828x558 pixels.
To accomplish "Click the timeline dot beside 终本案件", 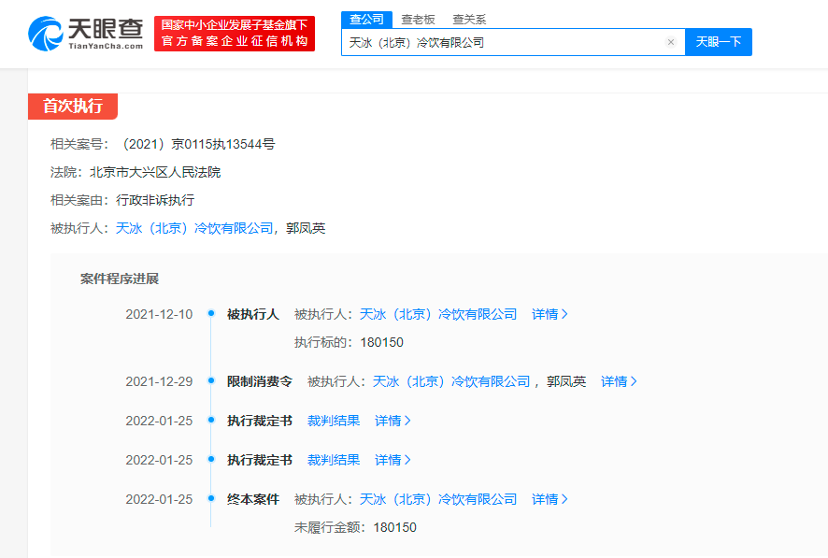I will coord(211,498).
